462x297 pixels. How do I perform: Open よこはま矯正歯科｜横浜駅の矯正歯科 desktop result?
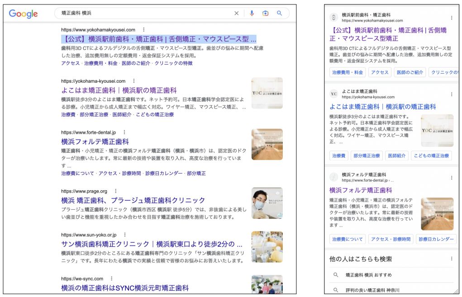[x=119, y=90]
